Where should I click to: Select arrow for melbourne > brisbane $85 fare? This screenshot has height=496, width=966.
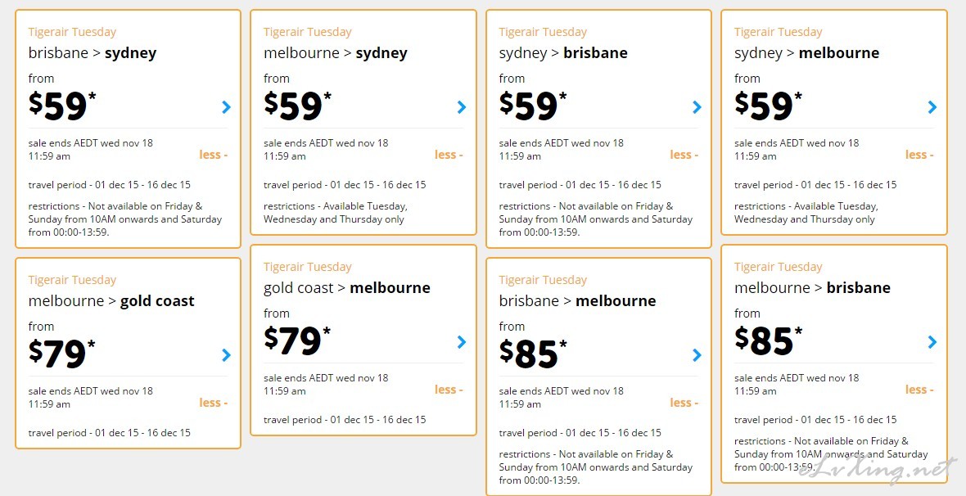click(x=932, y=342)
